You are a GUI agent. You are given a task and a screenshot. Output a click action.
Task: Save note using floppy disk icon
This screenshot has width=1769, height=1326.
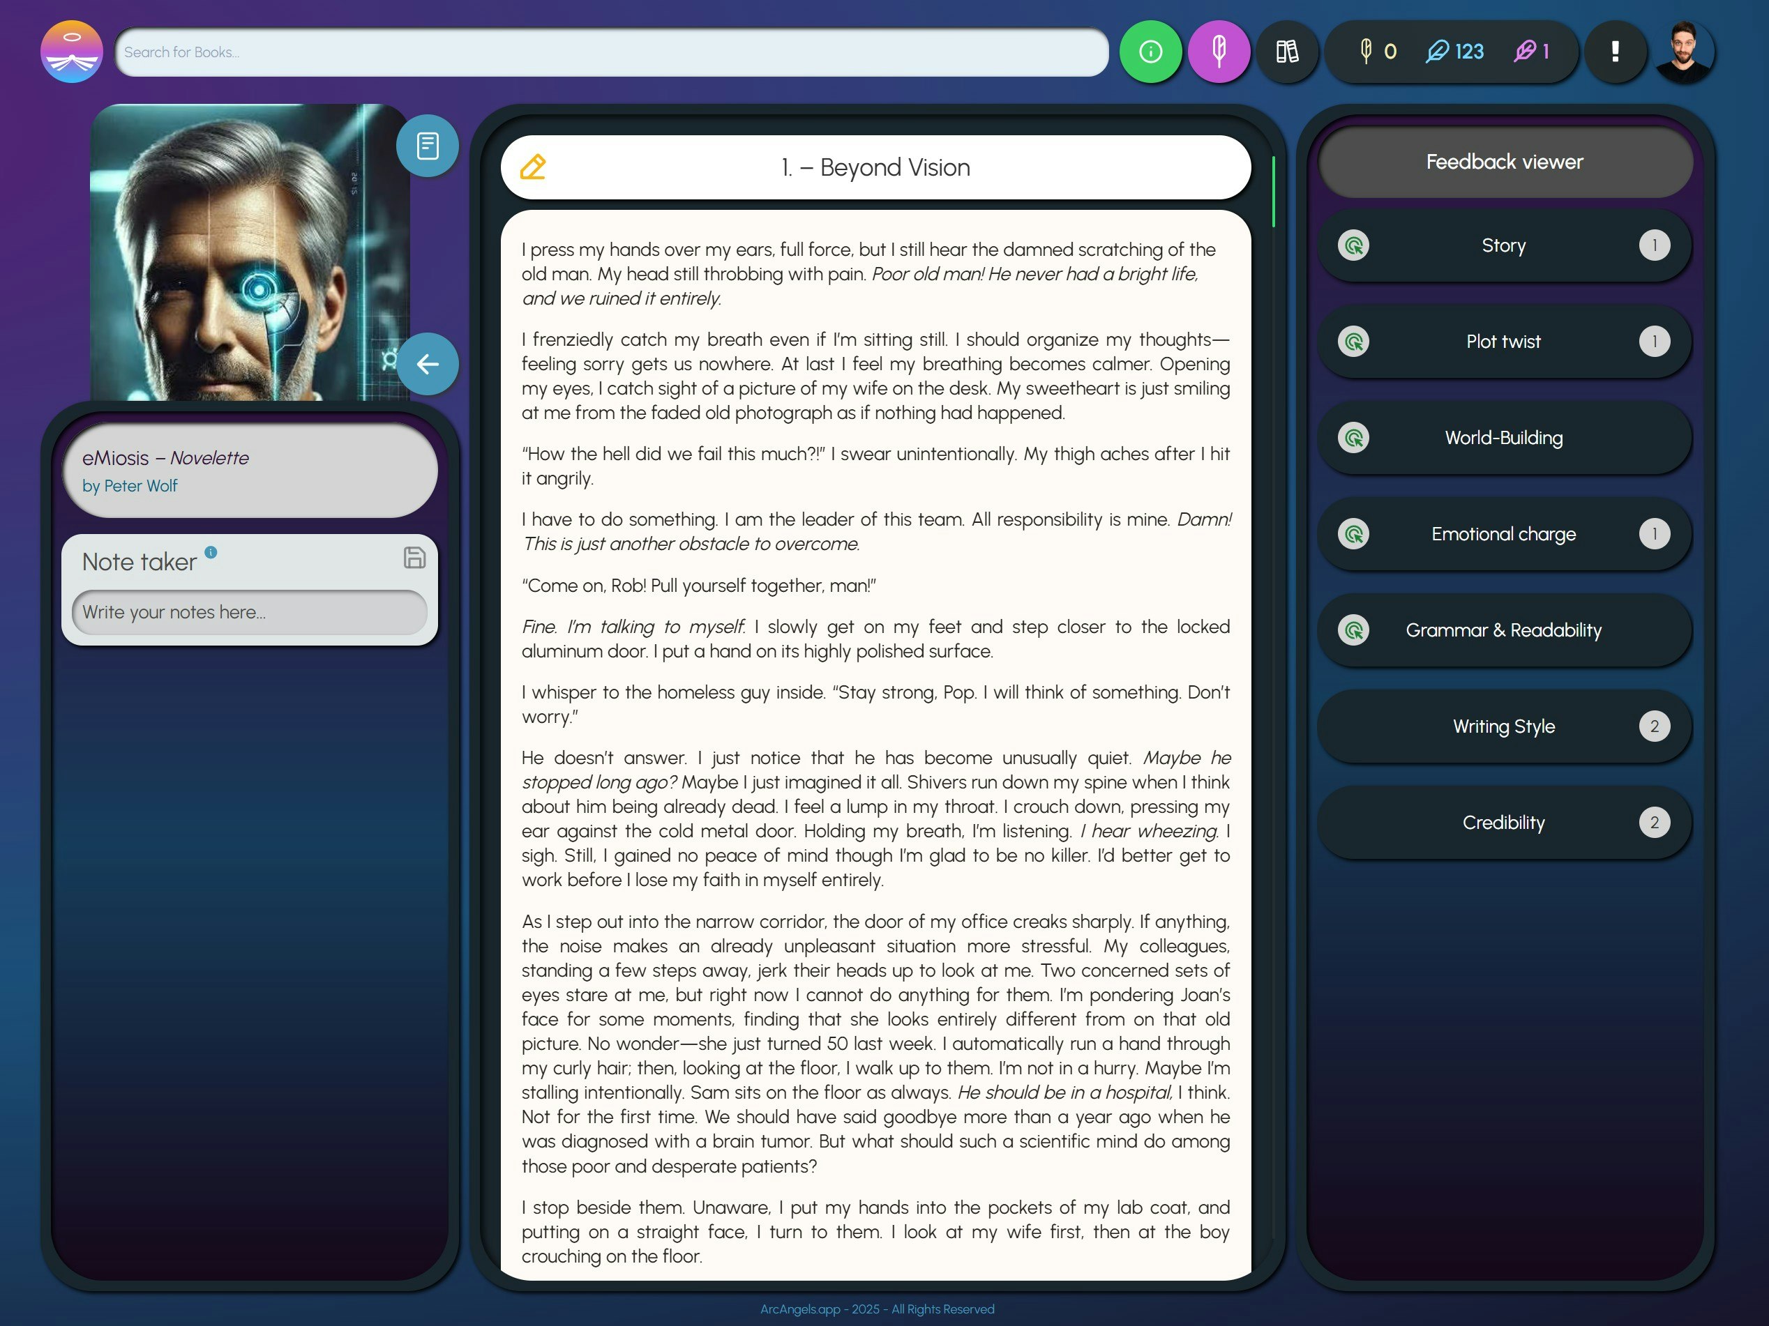pyautogui.click(x=414, y=558)
